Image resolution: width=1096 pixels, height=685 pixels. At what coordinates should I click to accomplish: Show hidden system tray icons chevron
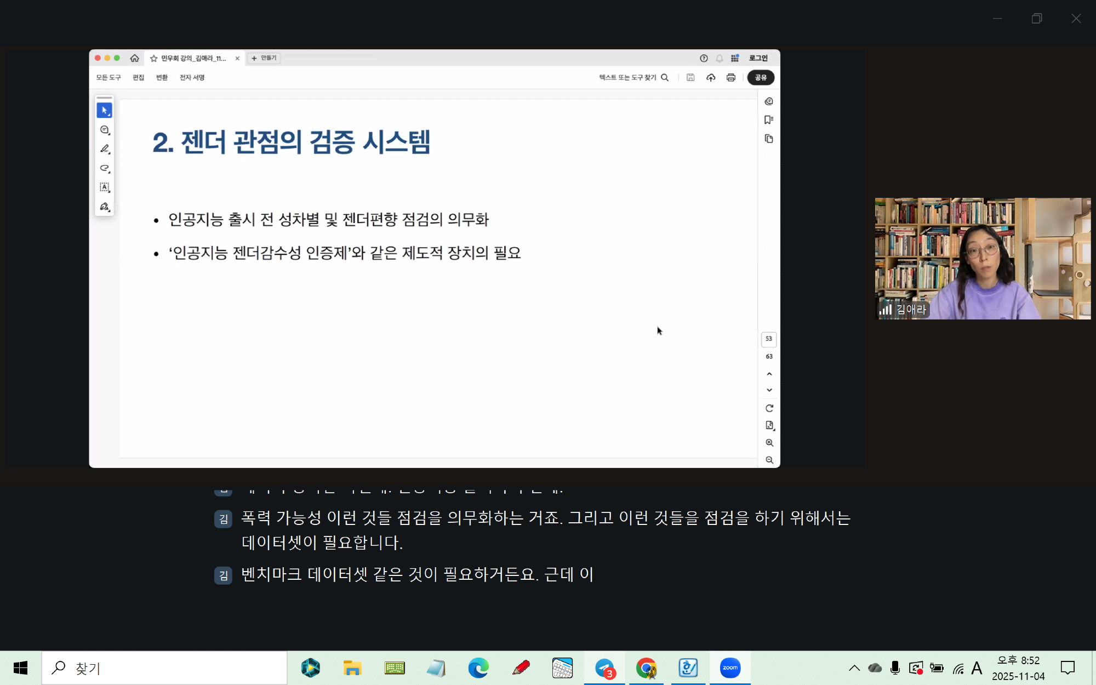pos(854,667)
